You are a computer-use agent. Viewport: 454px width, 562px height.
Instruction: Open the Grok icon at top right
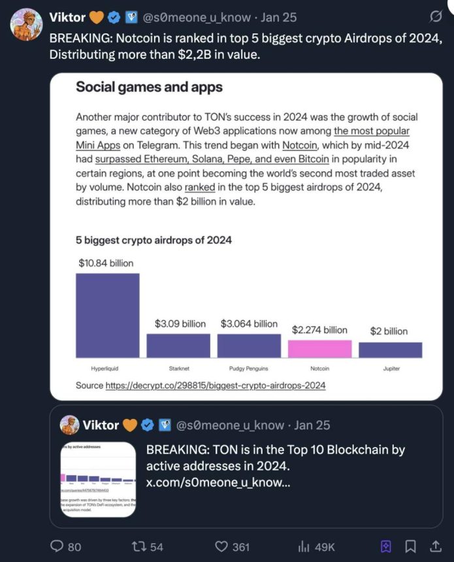(433, 17)
